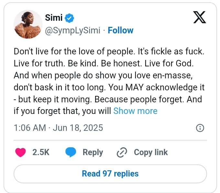Click the text 'if you forget that, you will'

tap(62, 111)
